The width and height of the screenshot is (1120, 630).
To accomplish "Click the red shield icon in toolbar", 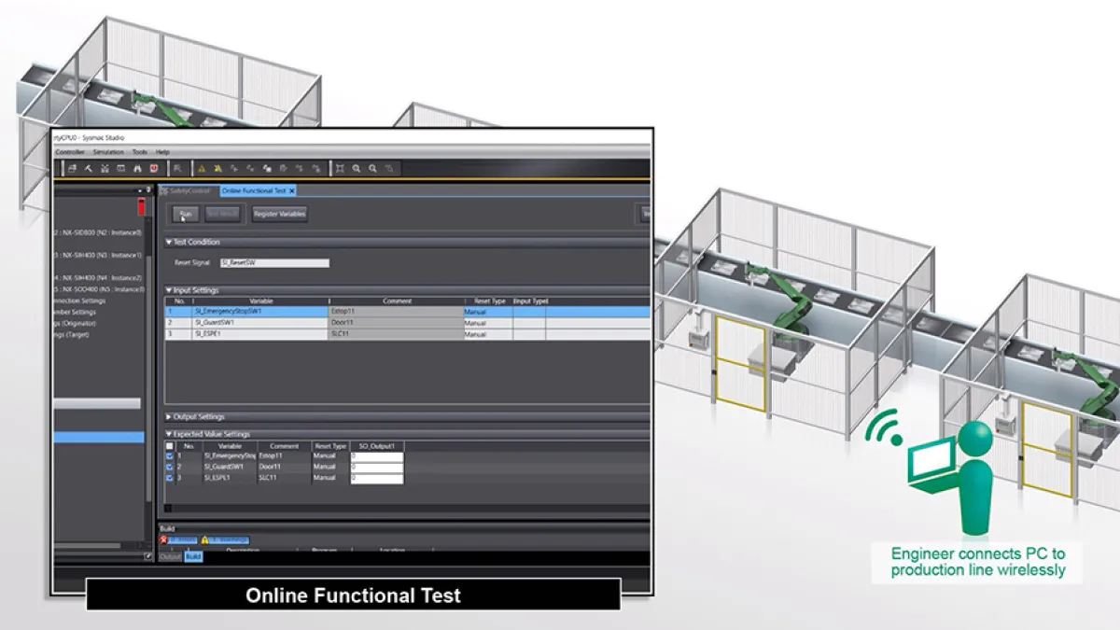I will click(x=153, y=169).
